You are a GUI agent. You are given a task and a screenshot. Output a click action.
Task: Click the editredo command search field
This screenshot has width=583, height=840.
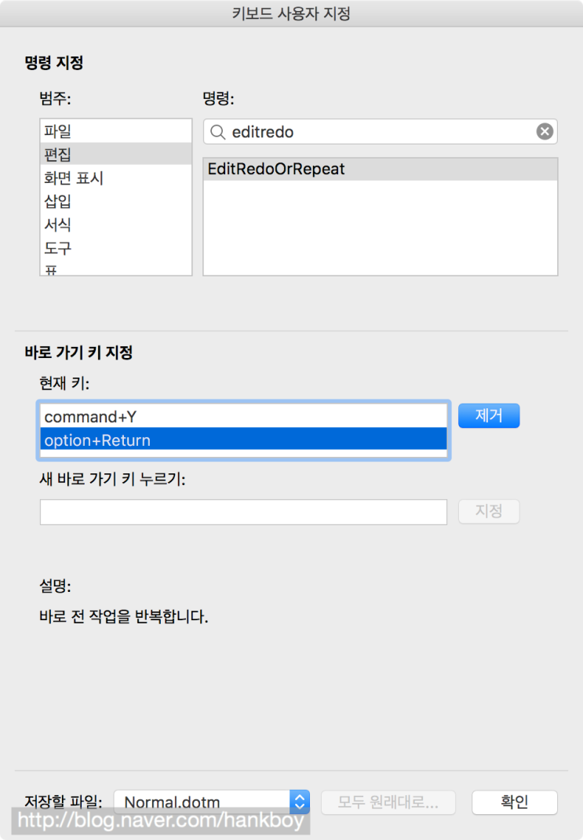tap(377, 132)
